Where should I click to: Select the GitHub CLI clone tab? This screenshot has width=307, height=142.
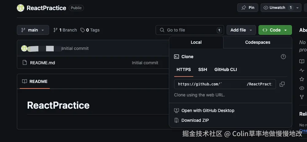click(x=226, y=69)
